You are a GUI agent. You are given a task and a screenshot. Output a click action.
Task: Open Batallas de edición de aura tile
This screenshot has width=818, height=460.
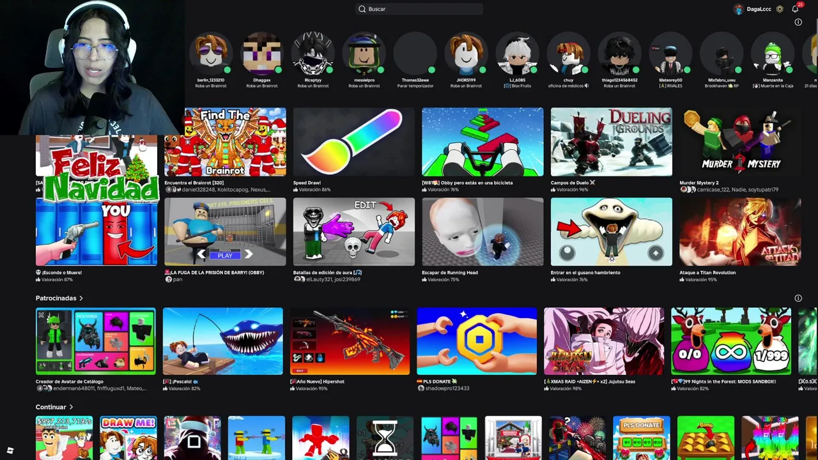point(353,231)
